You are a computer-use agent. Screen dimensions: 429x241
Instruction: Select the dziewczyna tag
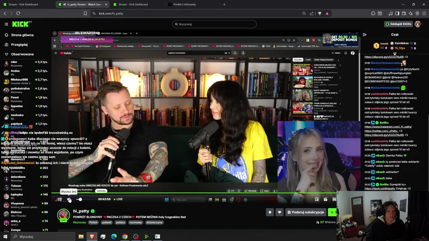(154, 222)
